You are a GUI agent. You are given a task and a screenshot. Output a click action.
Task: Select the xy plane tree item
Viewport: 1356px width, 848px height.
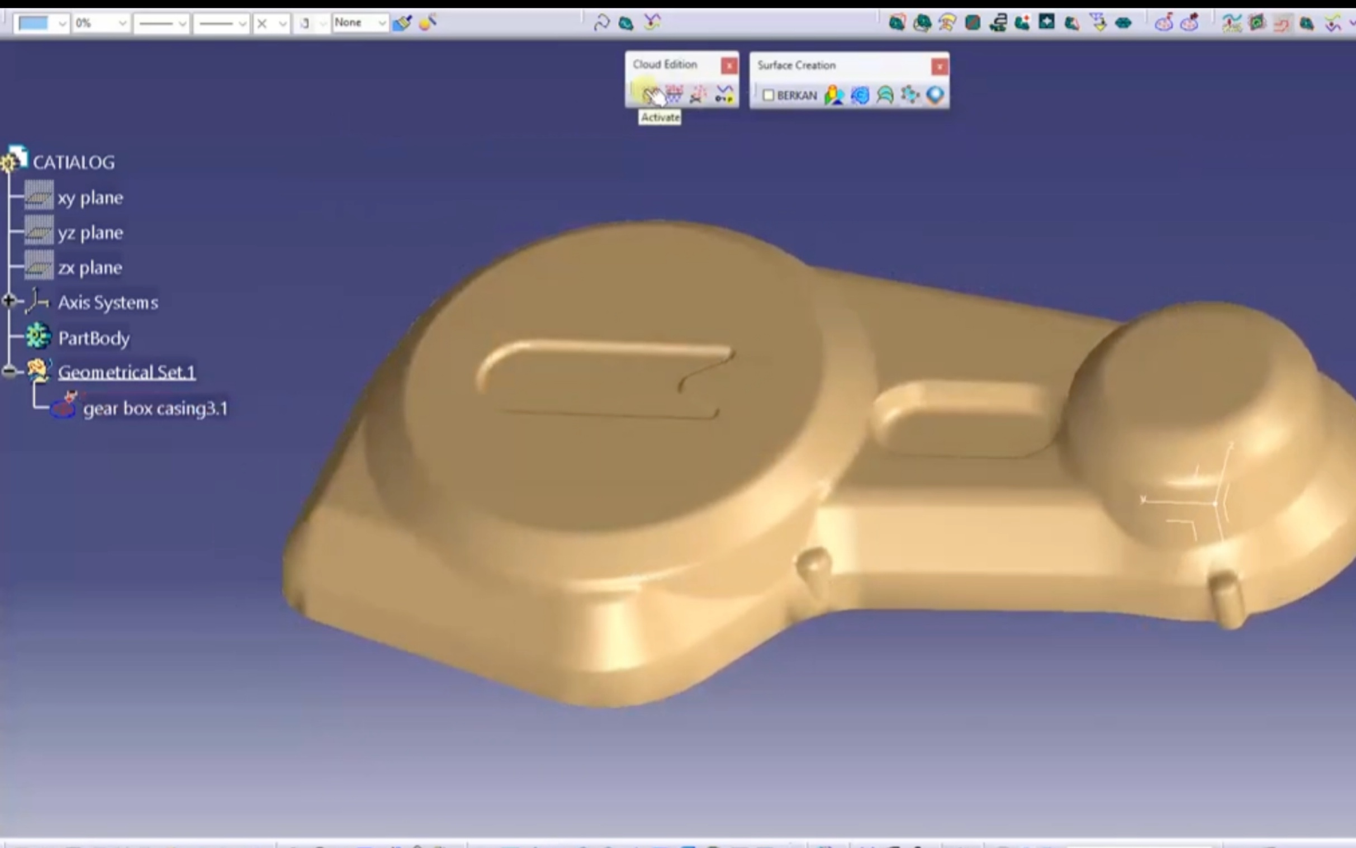(x=90, y=197)
